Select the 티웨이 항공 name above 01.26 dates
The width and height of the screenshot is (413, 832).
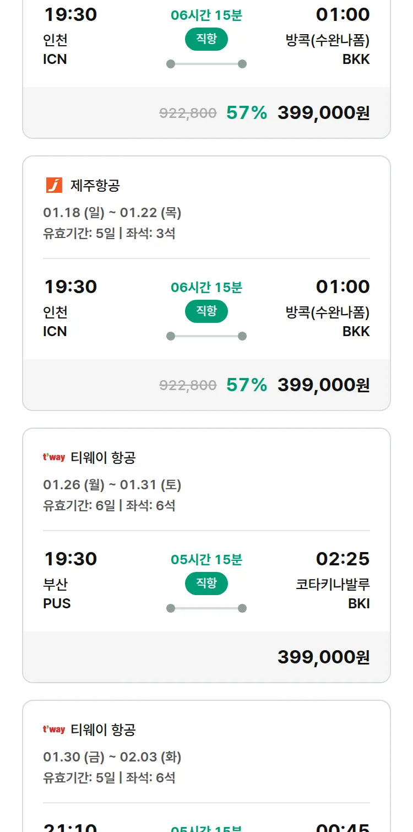click(103, 458)
